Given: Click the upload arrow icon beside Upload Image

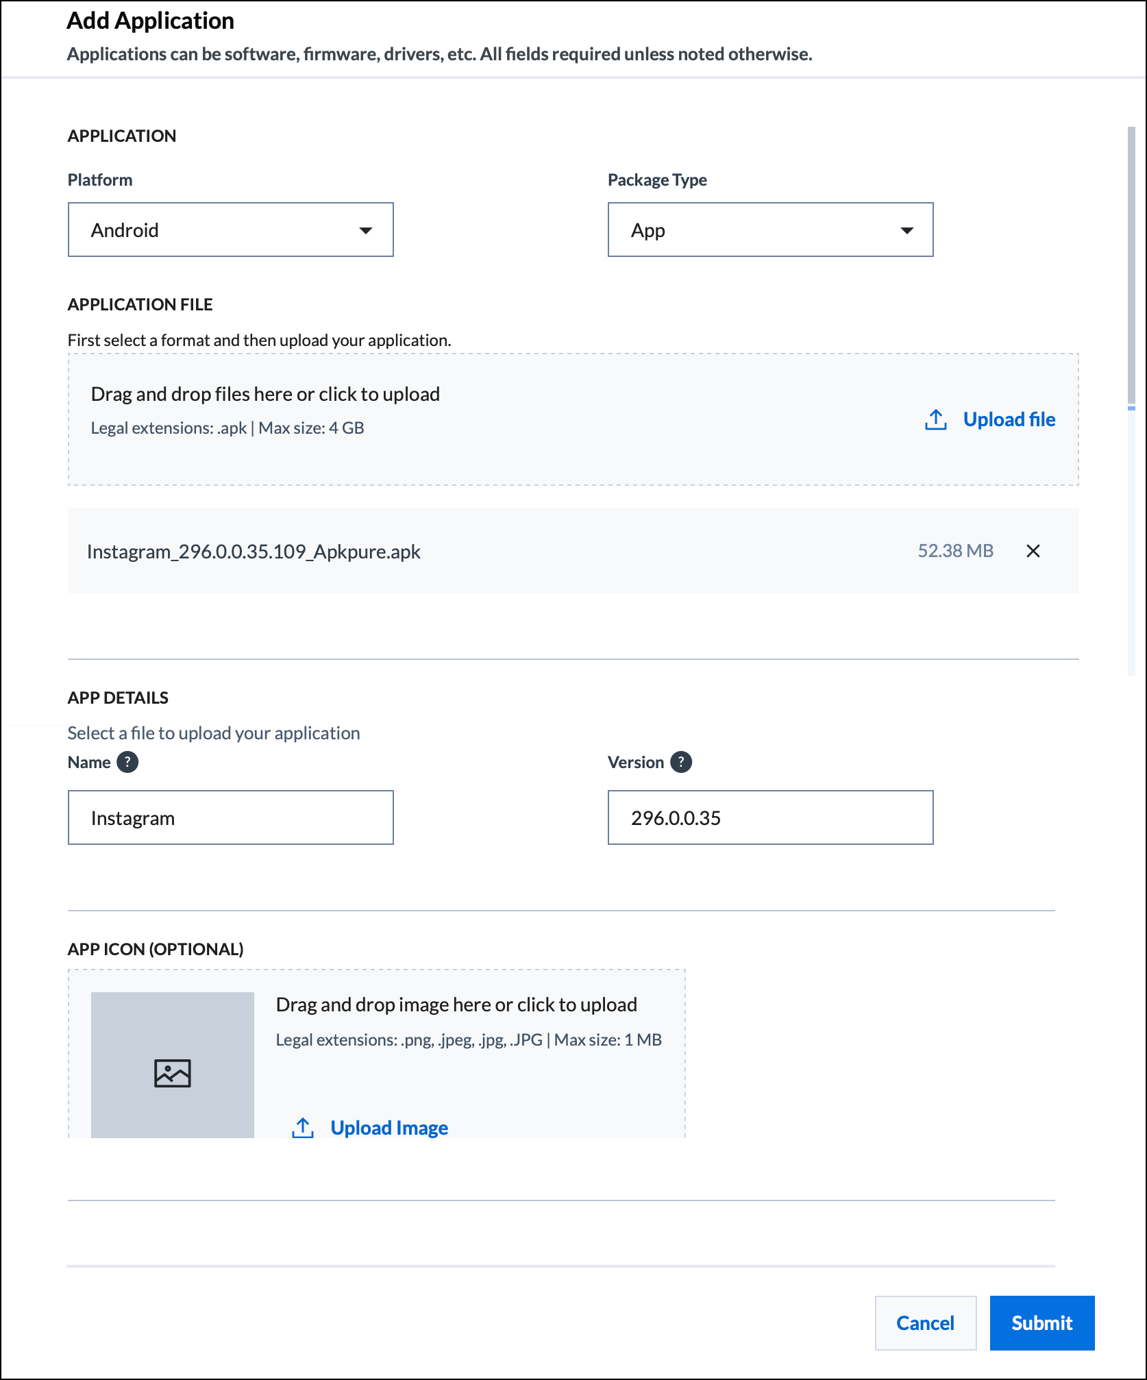Looking at the screenshot, I should pos(303,1128).
